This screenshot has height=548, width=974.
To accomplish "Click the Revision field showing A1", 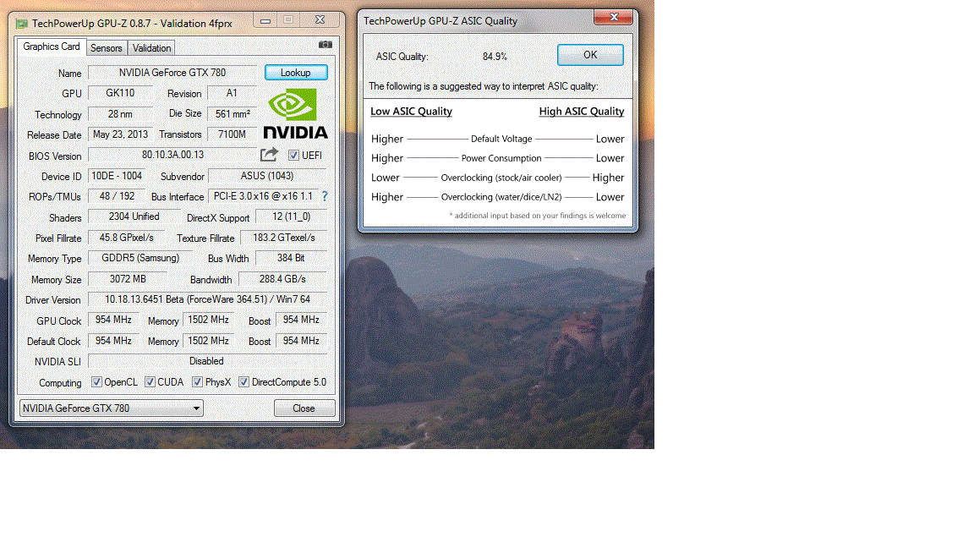I will pyautogui.click(x=232, y=93).
